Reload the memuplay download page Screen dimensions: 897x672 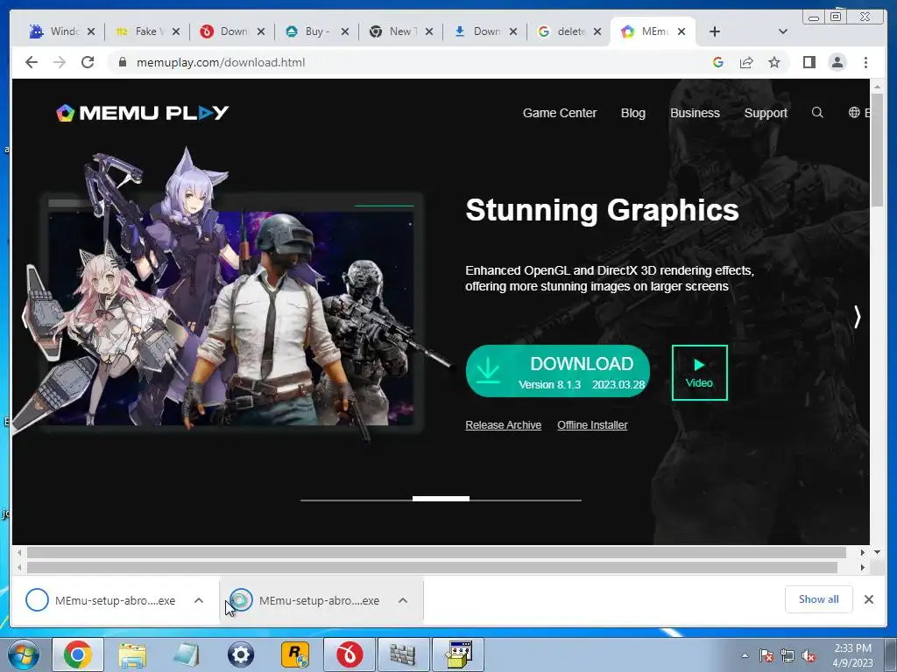pyautogui.click(x=88, y=62)
